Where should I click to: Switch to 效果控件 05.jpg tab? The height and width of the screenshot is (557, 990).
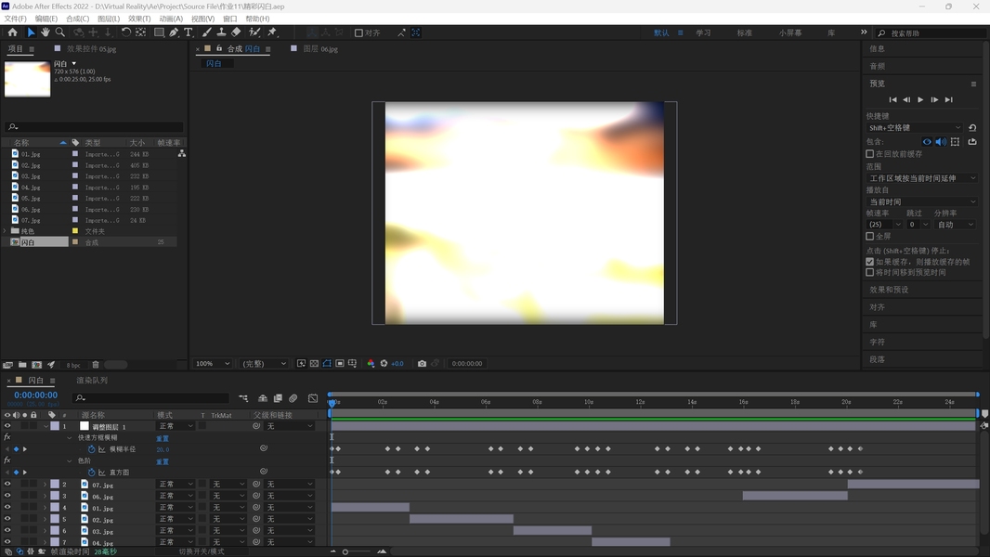tap(92, 48)
